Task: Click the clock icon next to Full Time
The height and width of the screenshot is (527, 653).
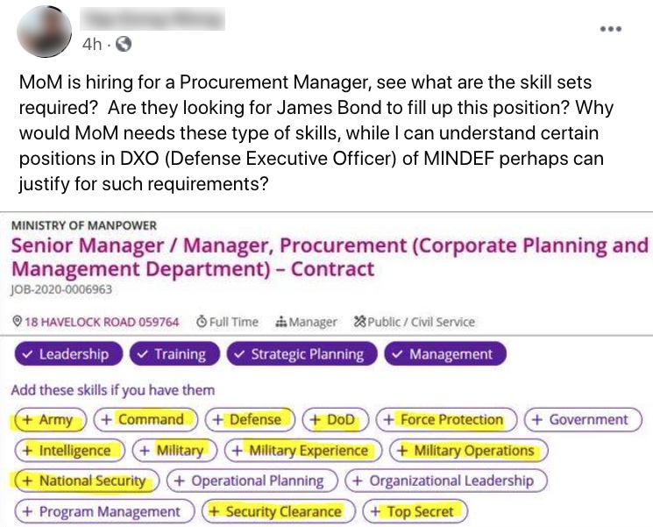Action: click(202, 322)
